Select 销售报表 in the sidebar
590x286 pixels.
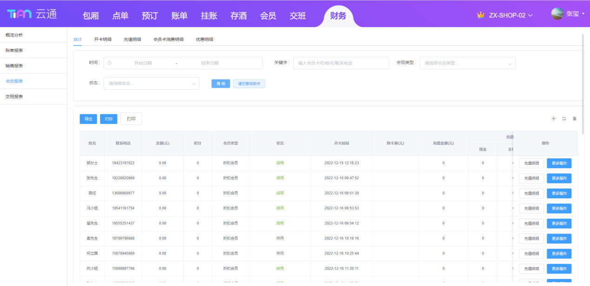33,66
